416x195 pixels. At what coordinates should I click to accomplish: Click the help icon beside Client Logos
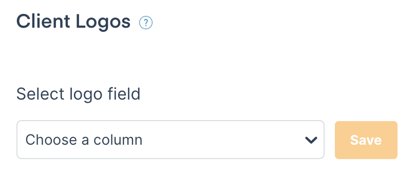146,23
